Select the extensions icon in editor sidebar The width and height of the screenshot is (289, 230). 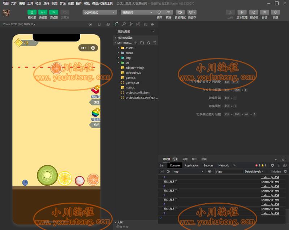[x=138, y=24]
